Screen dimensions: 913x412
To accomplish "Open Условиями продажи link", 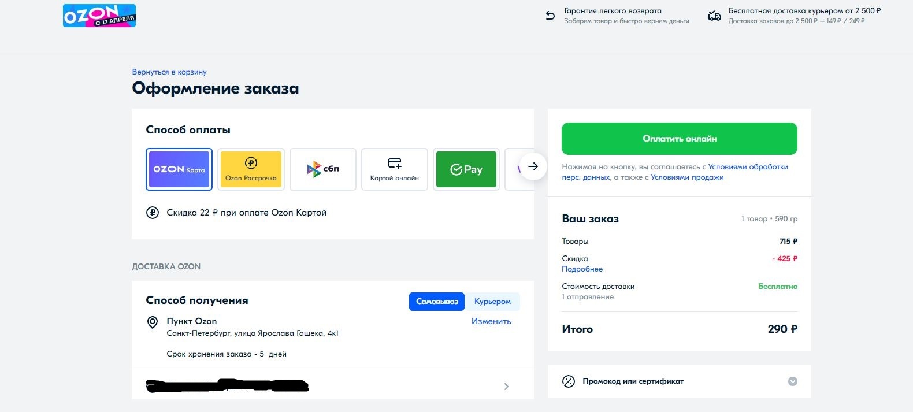I will click(x=687, y=177).
